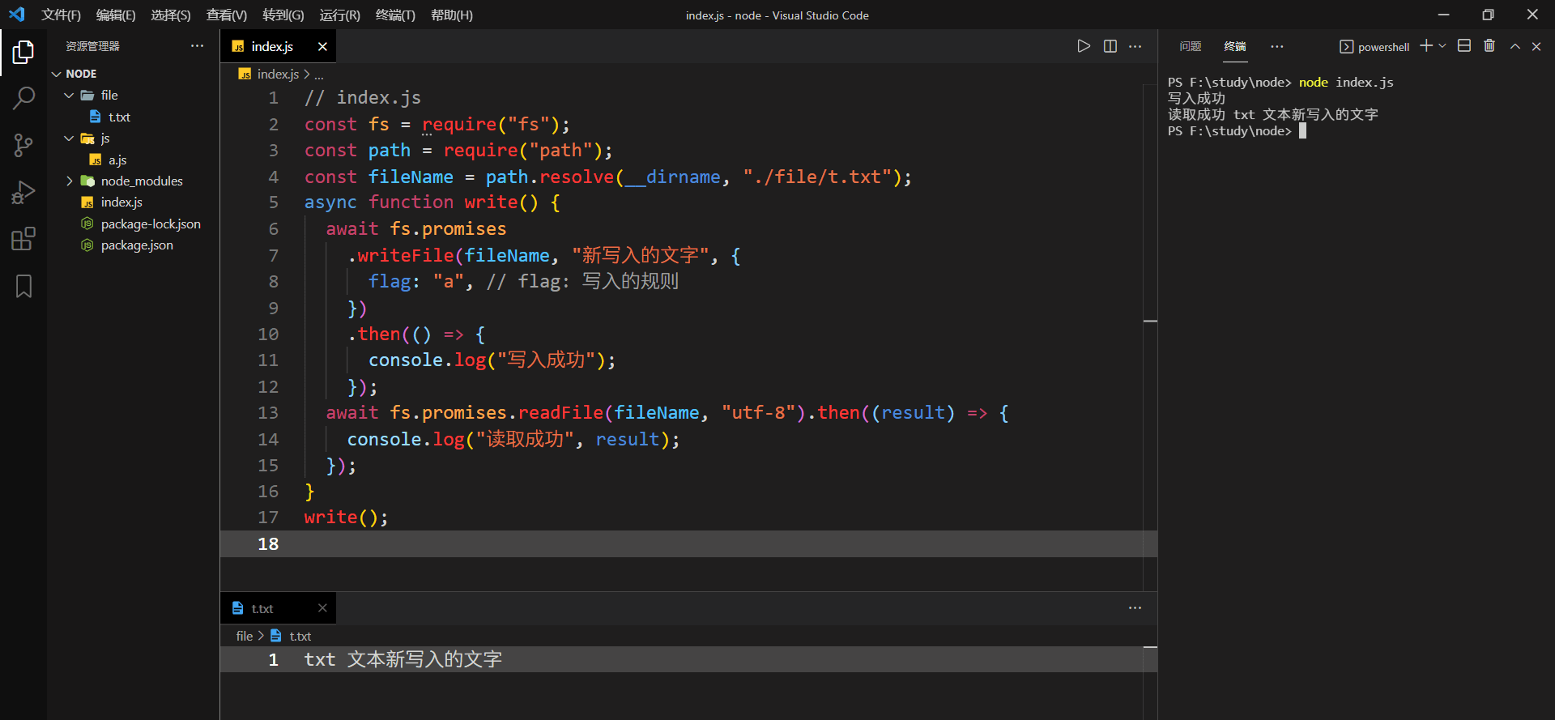Click the VS Code logo icon
The width and height of the screenshot is (1555, 720).
[x=16, y=15]
